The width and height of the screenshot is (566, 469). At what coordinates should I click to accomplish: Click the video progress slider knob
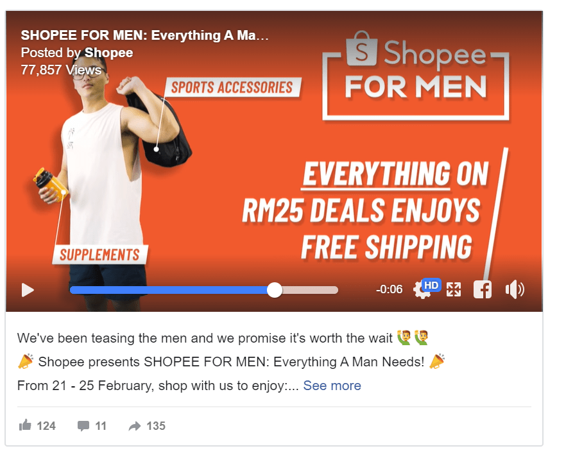[275, 290]
